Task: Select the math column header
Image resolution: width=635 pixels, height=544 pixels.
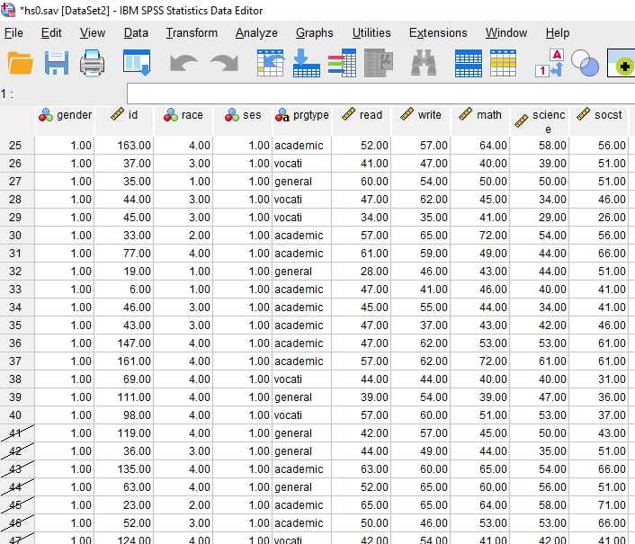Action: (480, 121)
